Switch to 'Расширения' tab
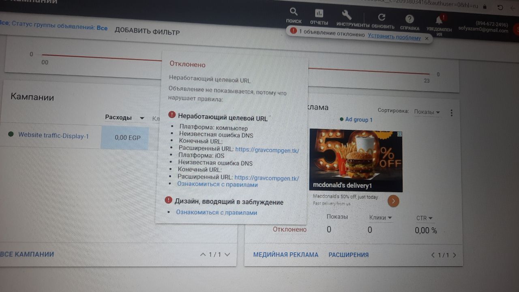 pos(348,255)
